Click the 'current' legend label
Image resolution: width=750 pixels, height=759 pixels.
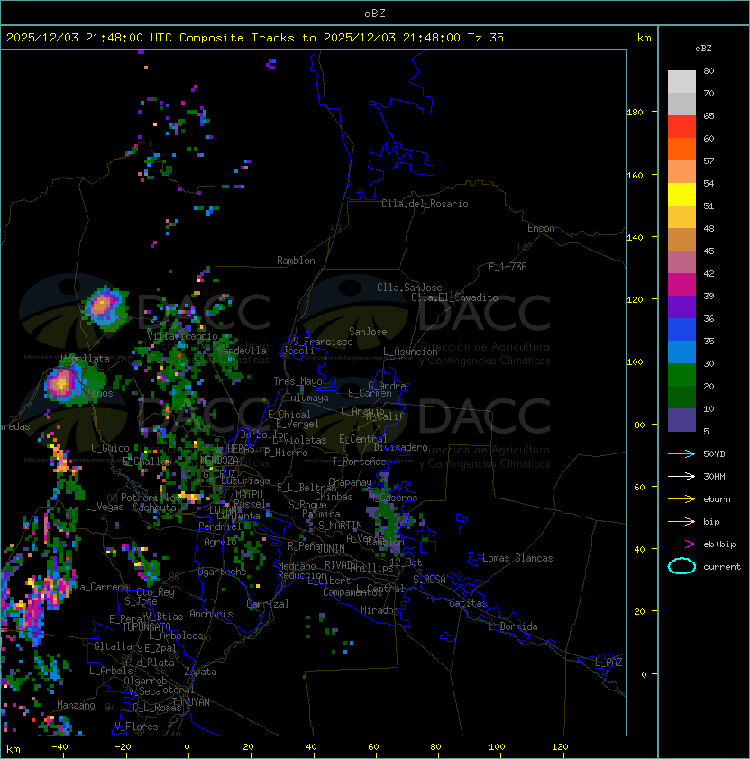(722, 567)
